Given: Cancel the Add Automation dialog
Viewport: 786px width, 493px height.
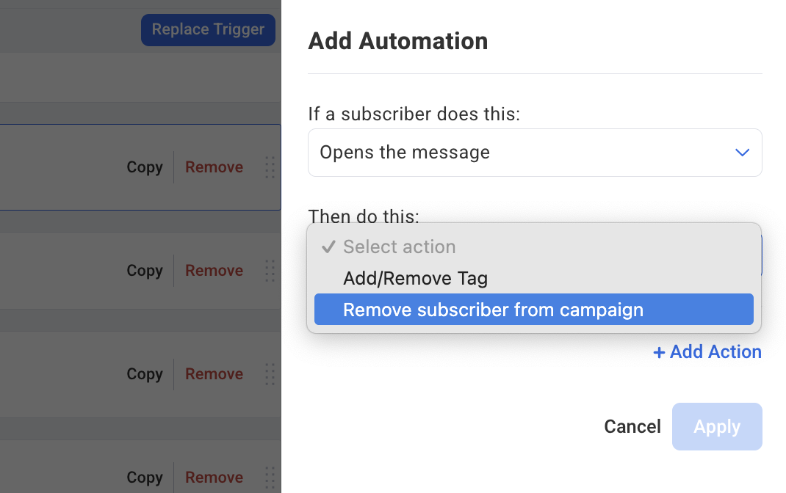Looking at the screenshot, I should pyautogui.click(x=632, y=426).
